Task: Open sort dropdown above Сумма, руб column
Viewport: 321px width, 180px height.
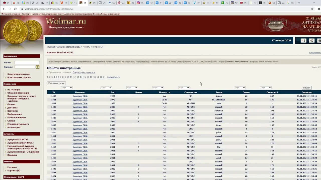Action: click(x=266, y=87)
